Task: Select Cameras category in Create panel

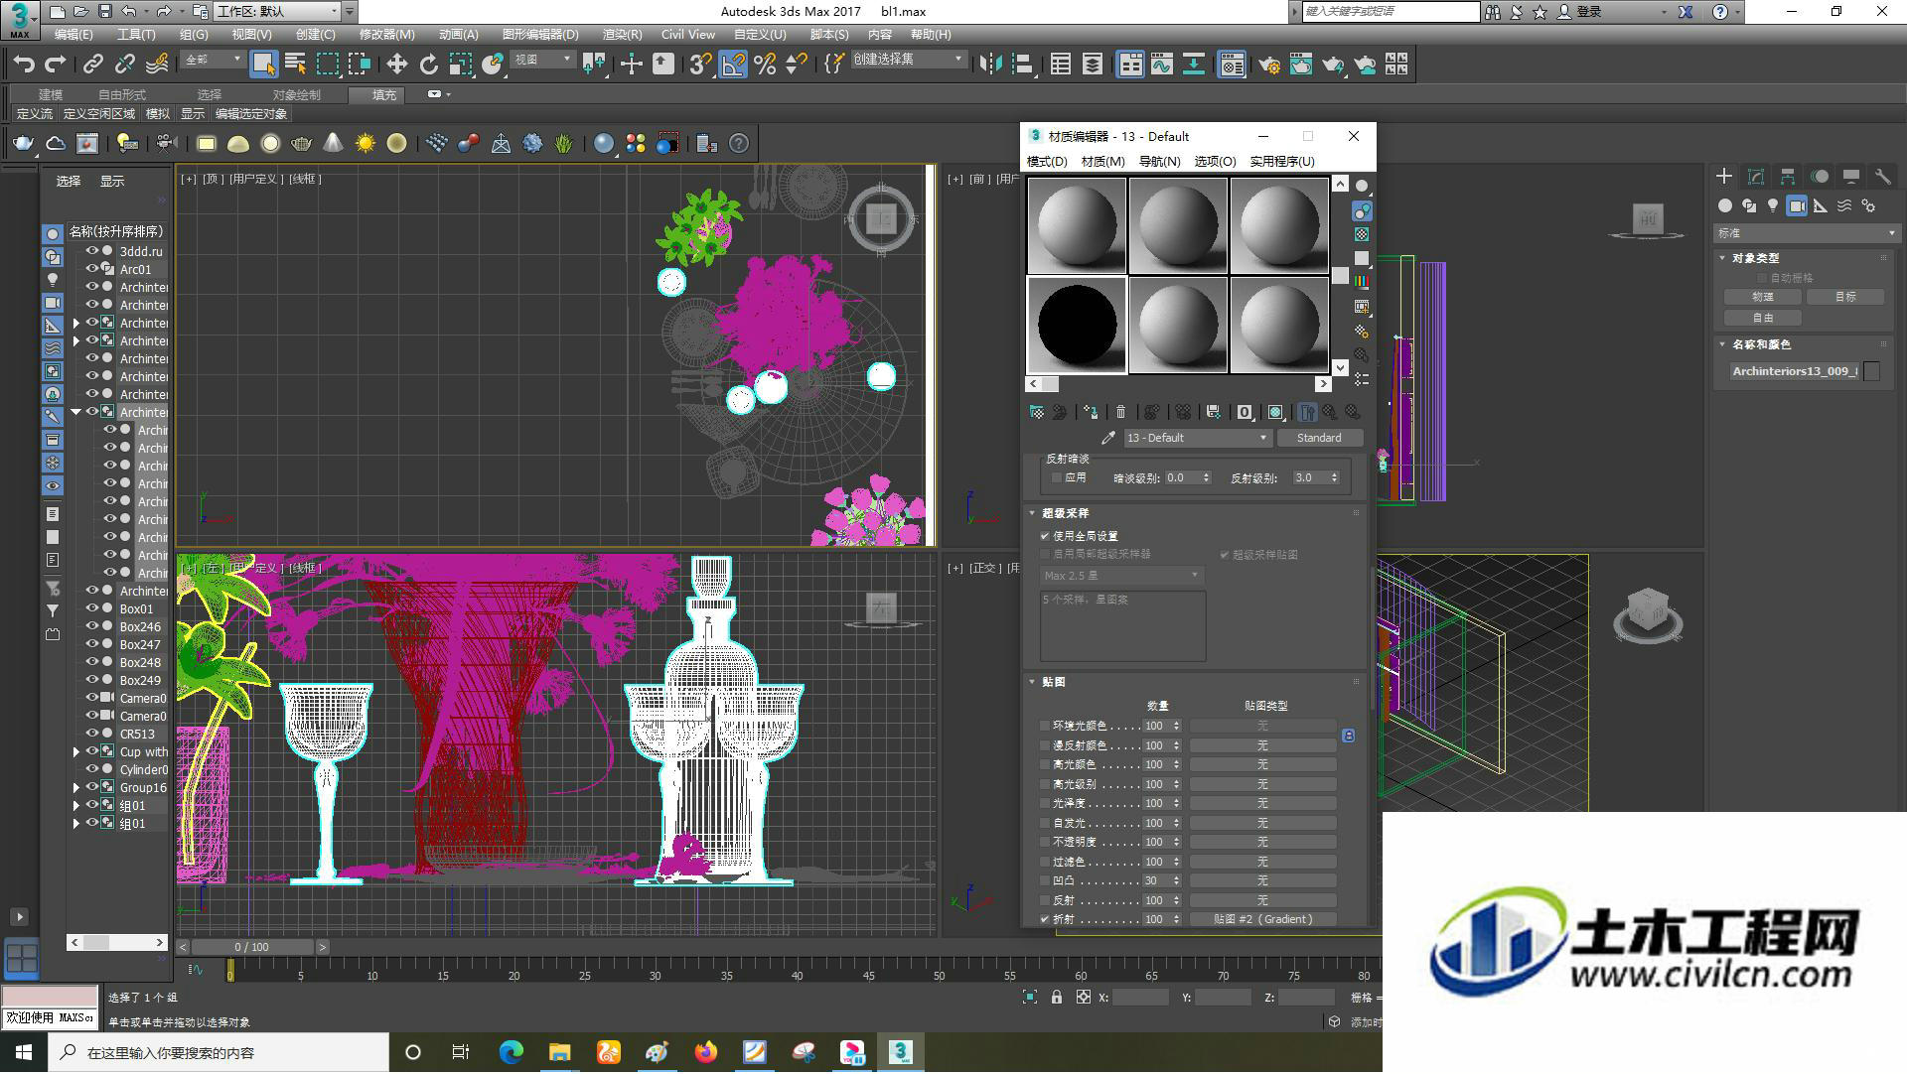Action: click(1797, 205)
